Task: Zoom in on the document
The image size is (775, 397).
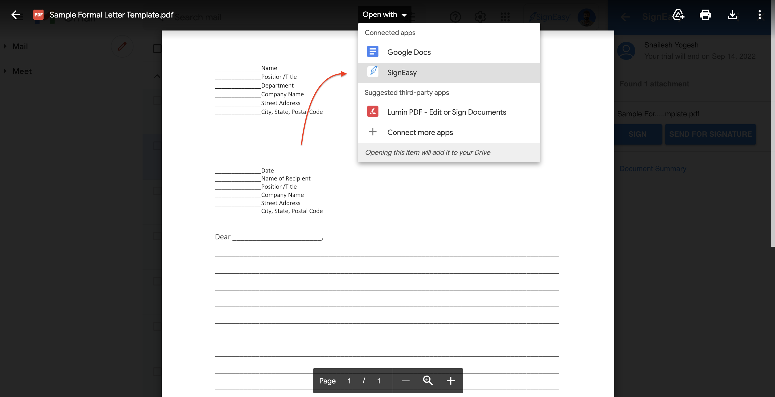Action: 450,381
